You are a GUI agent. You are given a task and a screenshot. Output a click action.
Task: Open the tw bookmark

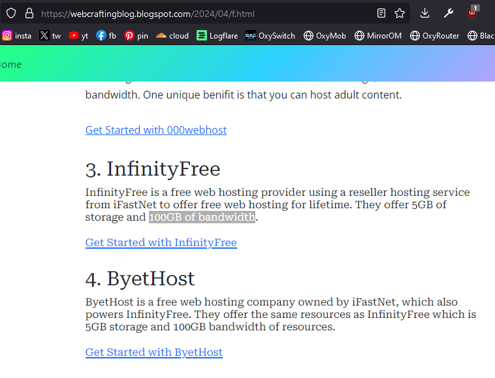pyautogui.click(x=50, y=36)
